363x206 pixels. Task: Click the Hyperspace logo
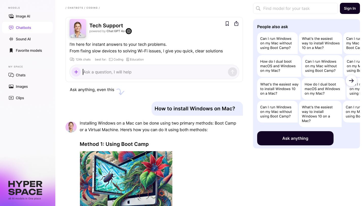tap(25, 190)
